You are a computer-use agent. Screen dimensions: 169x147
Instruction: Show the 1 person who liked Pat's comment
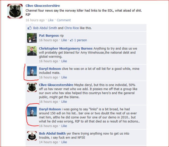tap(81, 40)
